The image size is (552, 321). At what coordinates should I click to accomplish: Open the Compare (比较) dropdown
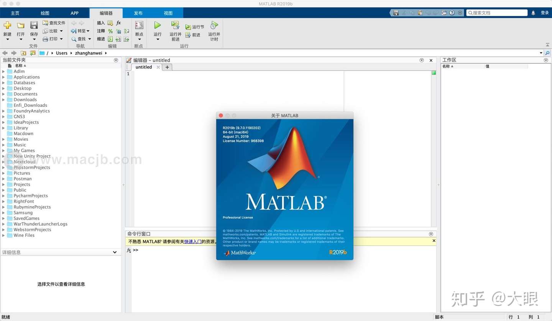(61, 31)
